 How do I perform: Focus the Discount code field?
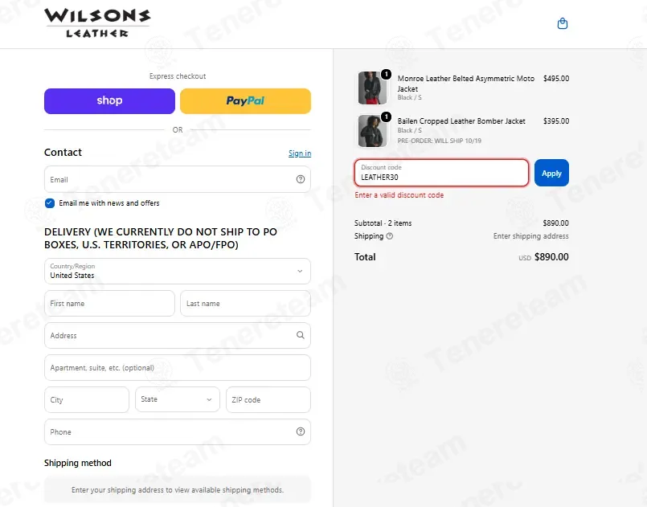pos(441,173)
